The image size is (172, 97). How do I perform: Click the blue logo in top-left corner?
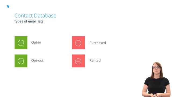click(x=8, y=6)
